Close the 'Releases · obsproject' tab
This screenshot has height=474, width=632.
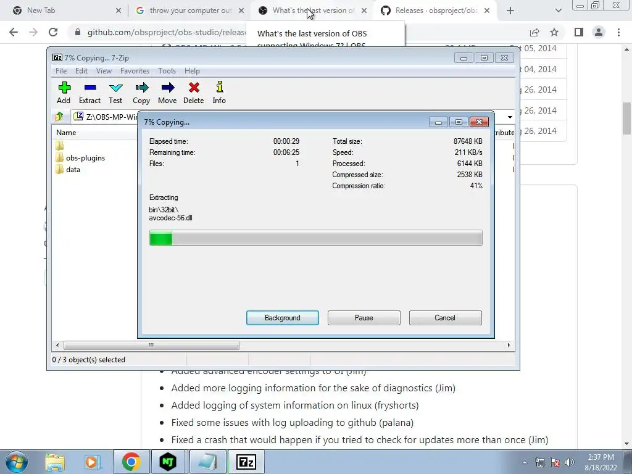[487, 11]
